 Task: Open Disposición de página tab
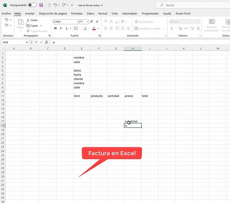point(53,13)
